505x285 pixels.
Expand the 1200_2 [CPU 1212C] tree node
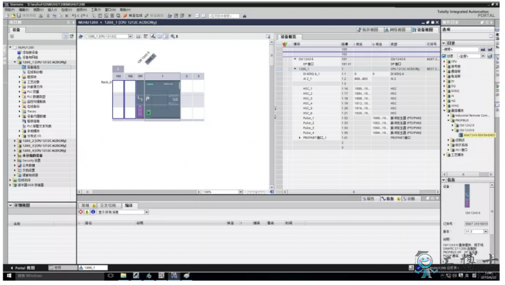click(x=15, y=141)
